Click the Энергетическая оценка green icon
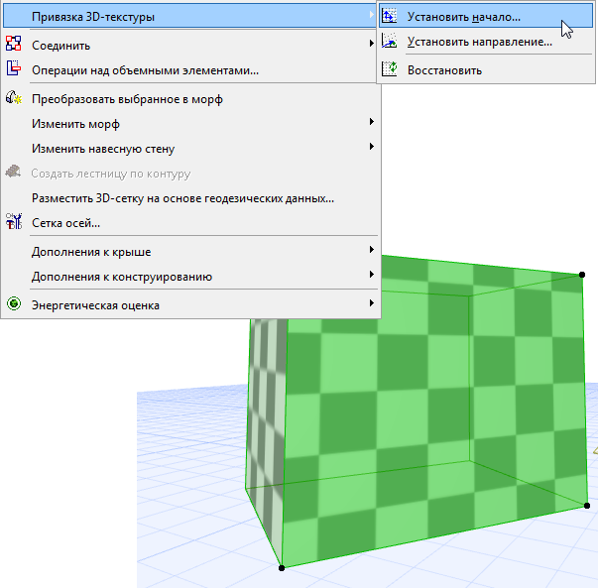Screen dimensions: 598x588 pyautogui.click(x=14, y=303)
